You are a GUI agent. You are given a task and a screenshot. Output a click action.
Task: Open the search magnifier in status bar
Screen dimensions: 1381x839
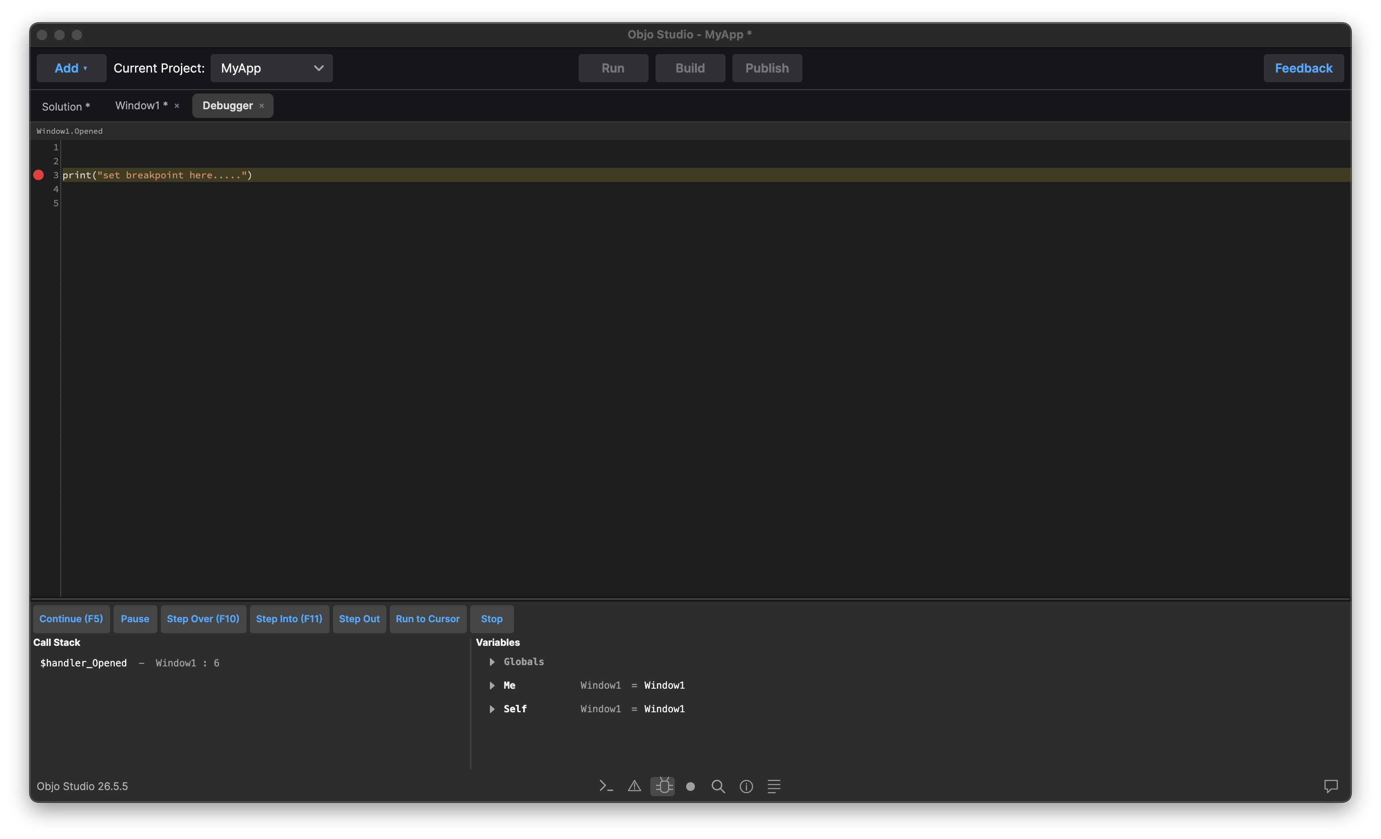(x=718, y=786)
